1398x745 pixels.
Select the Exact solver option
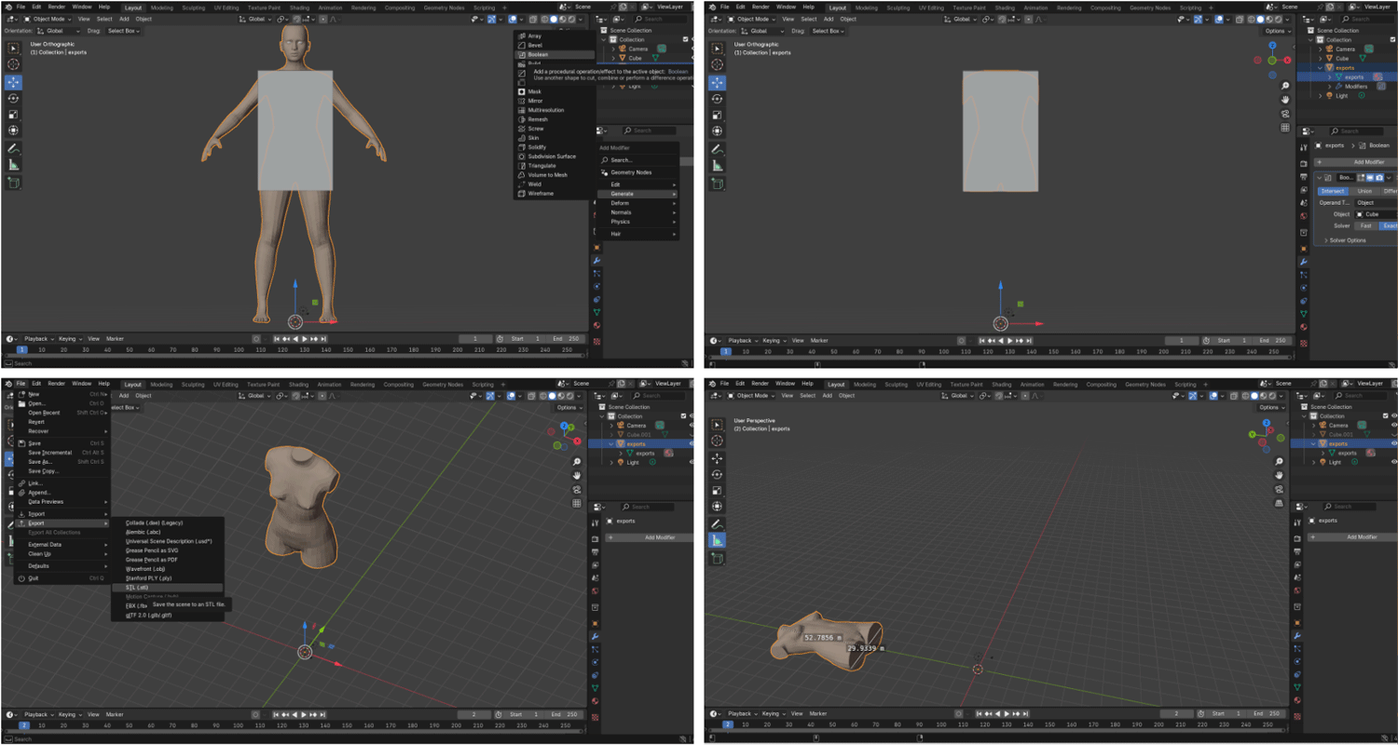coord(1388,225)
